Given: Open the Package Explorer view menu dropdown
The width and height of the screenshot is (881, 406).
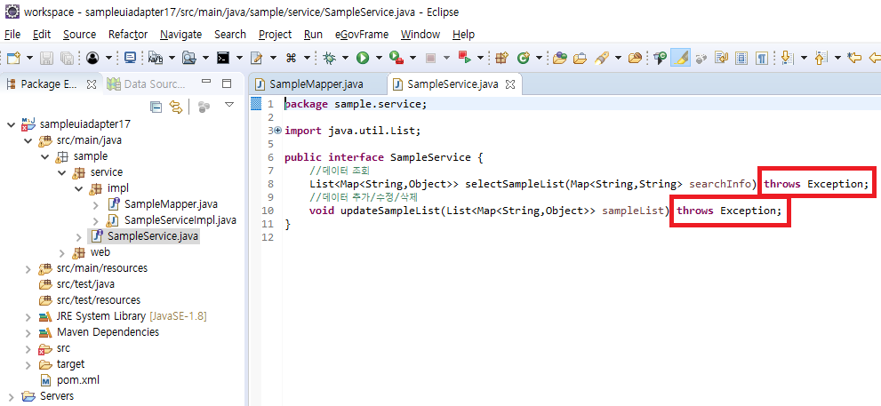Looking at the screenshot, I should coord(229,106).
